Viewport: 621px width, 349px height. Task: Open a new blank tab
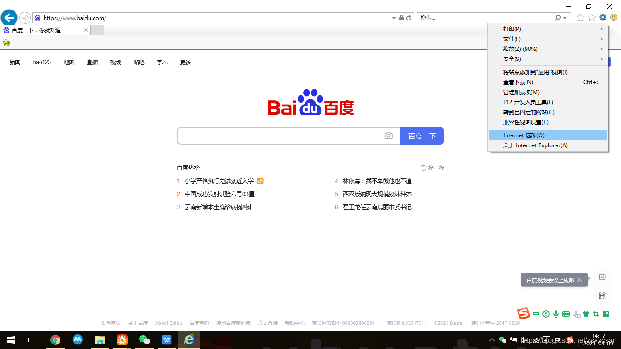click(x=97, y=30)
